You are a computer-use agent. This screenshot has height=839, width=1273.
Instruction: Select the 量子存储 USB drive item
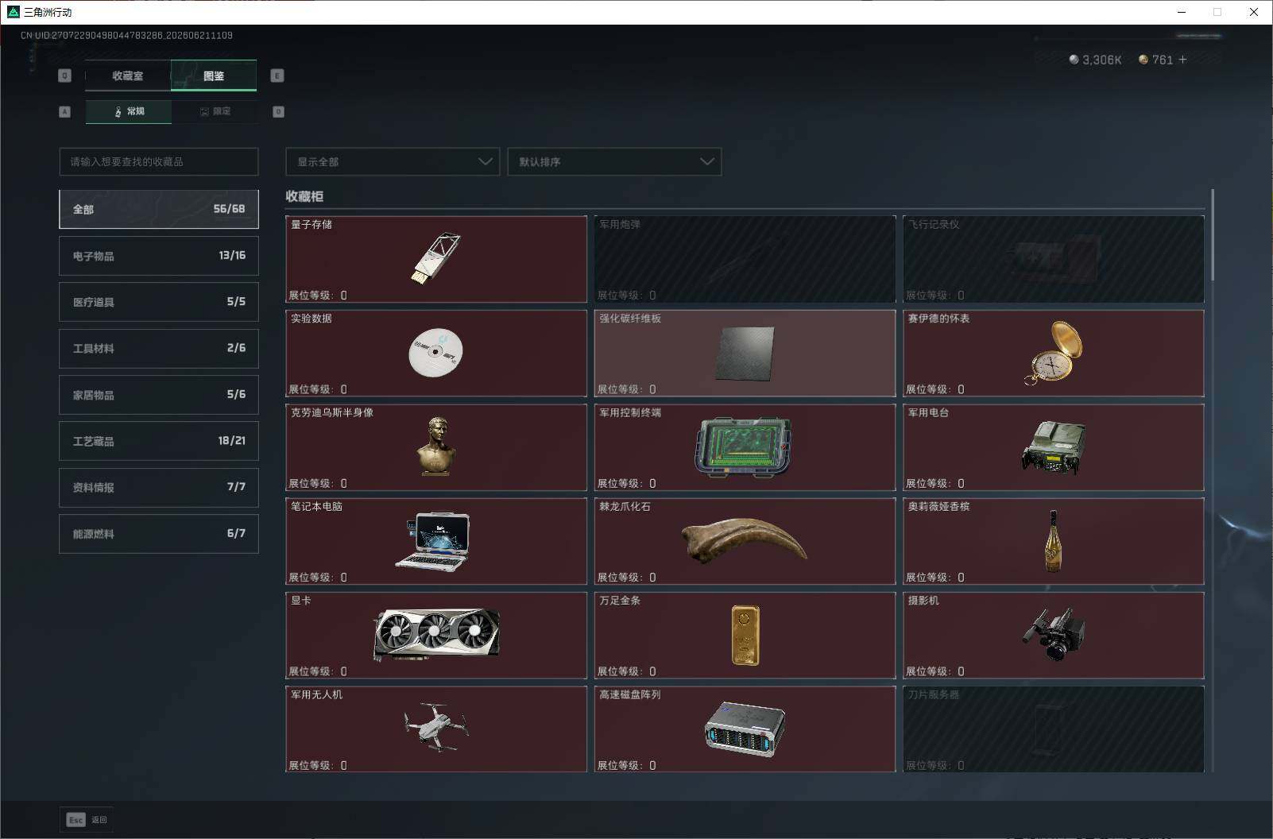point(436,259)
